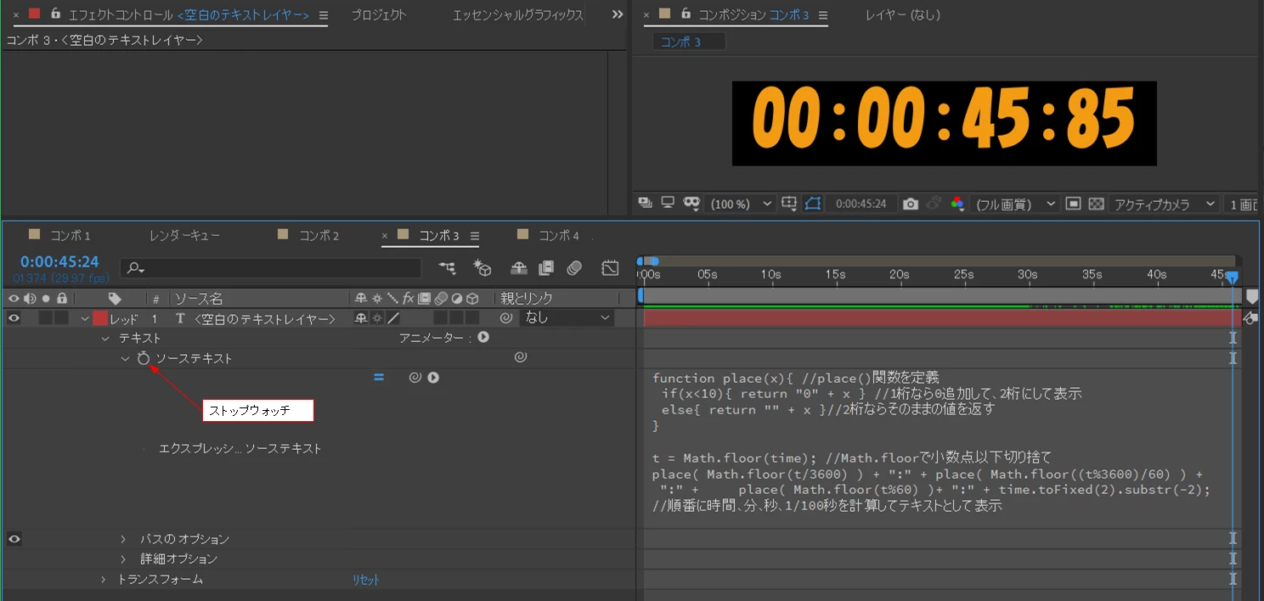Toggle lock icon on Effect Controls panel
The height and width of the screenshot is (601, 1264).
(x=55, y=14)
